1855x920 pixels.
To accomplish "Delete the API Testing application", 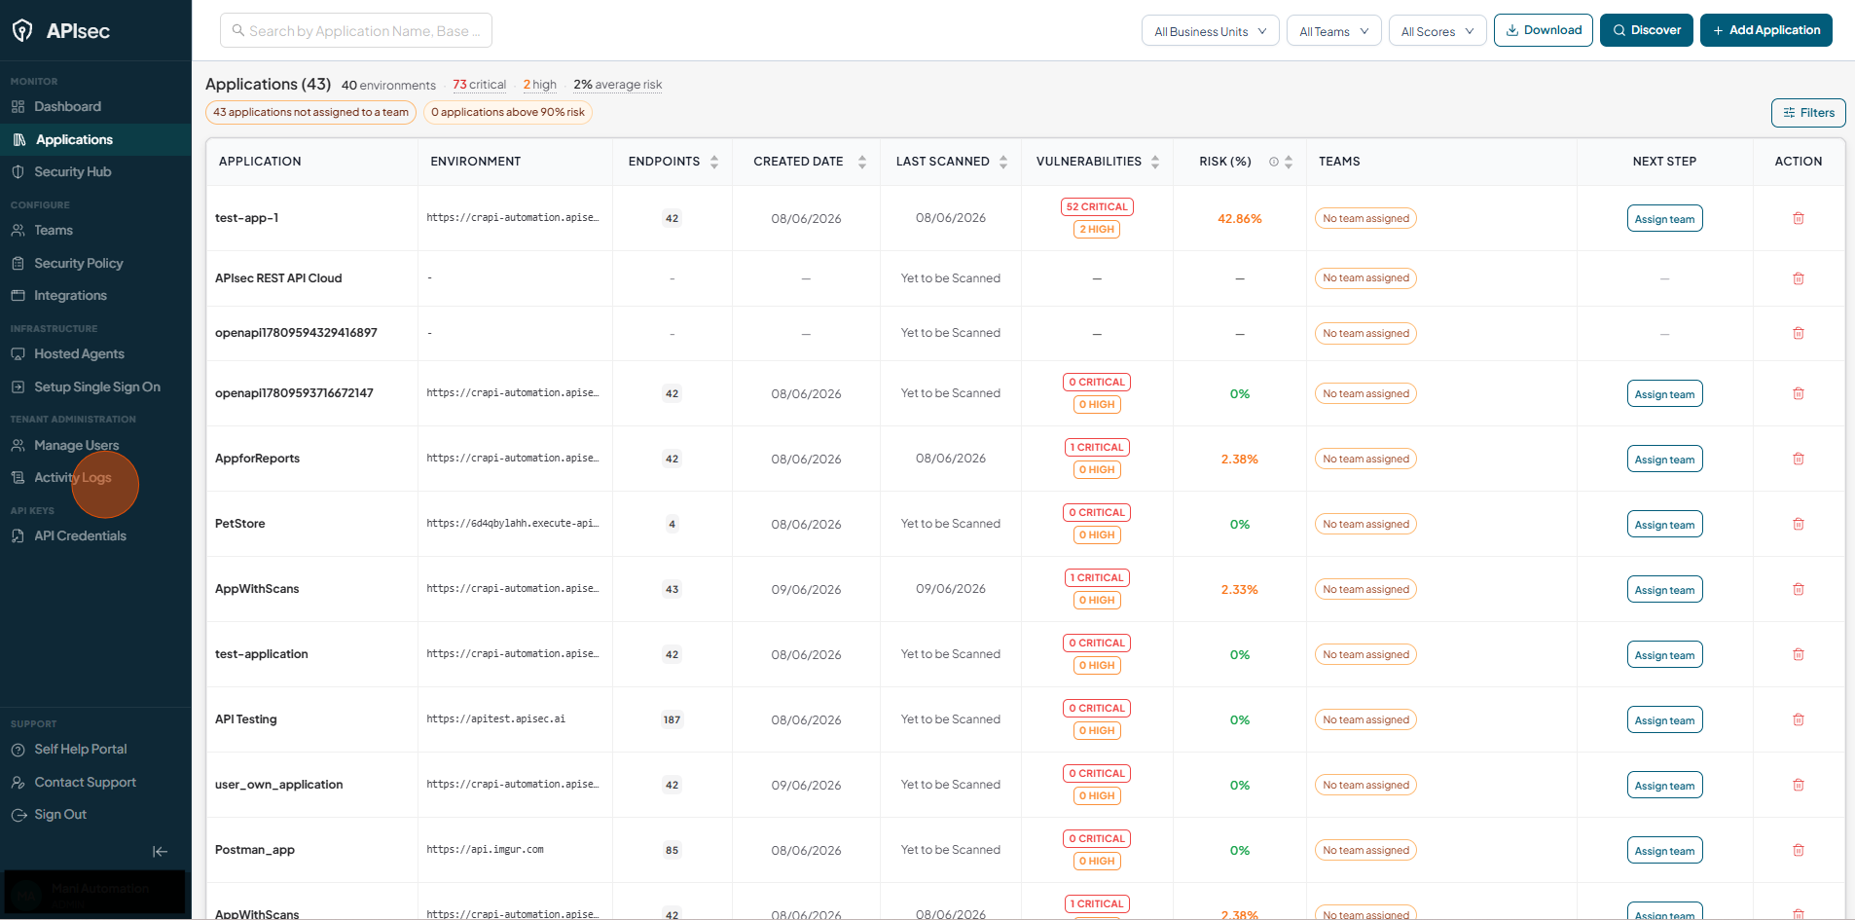I will pyautogui.click(x=1799, y=719).
